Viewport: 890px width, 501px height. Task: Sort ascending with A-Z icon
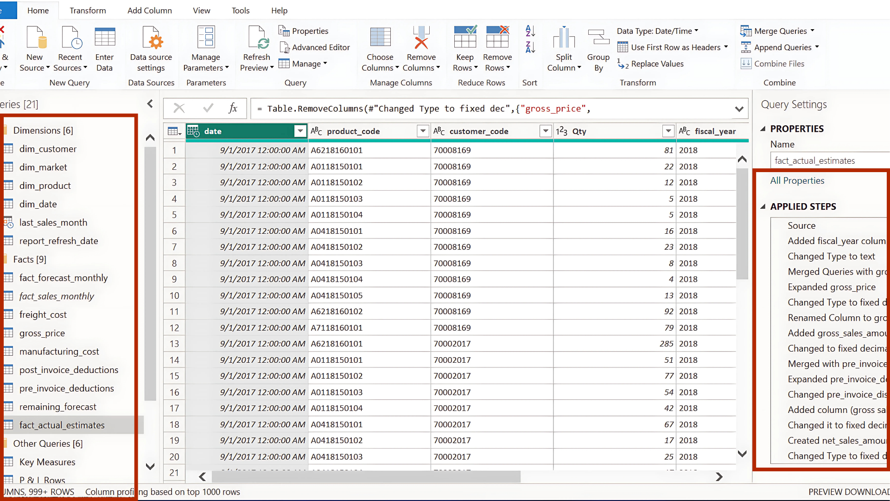(x=530, y=31)
